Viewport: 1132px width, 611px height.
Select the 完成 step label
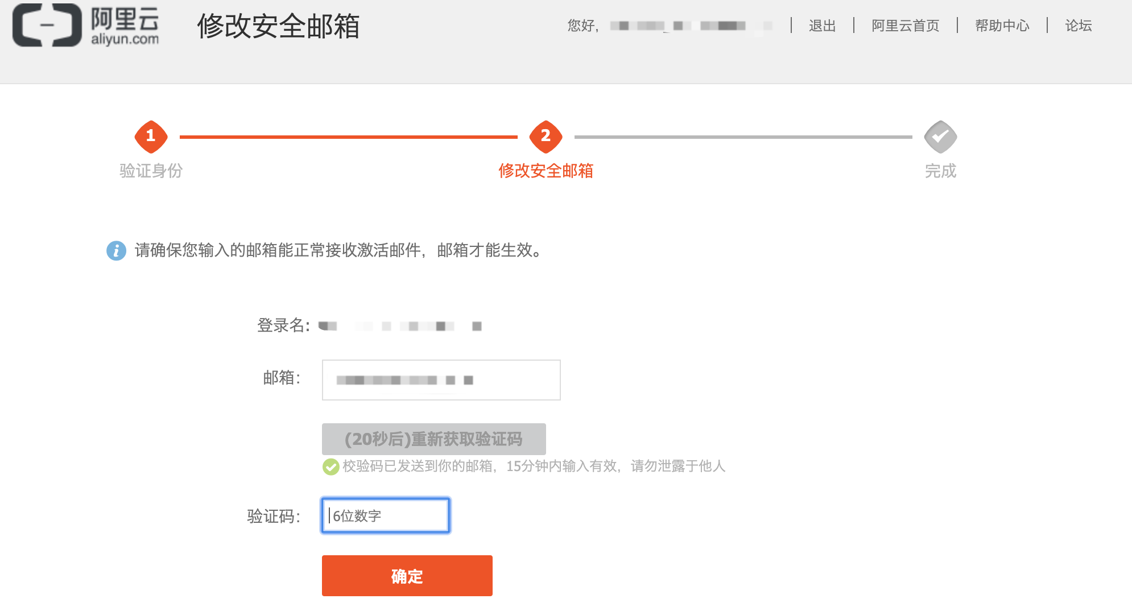pyautogui.click(x=941, y=171)
